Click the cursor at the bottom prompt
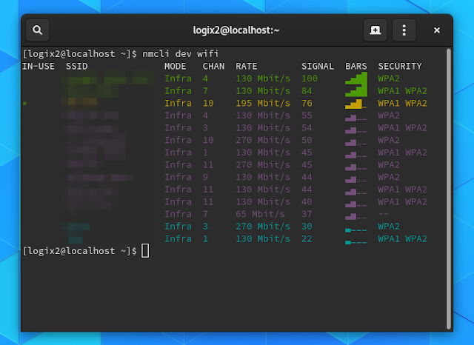 [145, 251]
